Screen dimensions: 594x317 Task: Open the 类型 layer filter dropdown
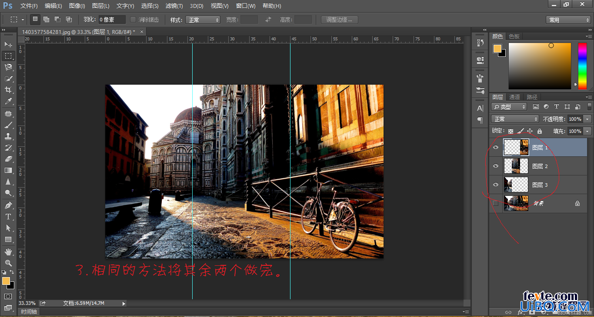point(509,107)
